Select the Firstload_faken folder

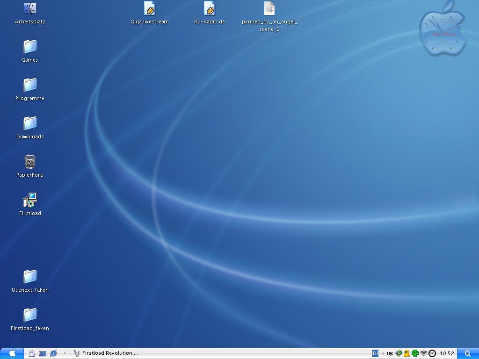tap(30, 319)
